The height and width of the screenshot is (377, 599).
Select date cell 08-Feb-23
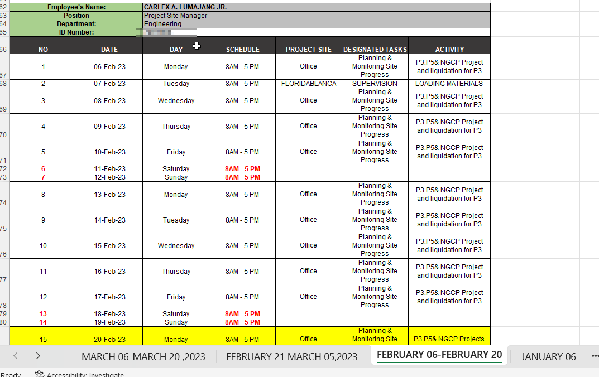click(x=109, y=101)
